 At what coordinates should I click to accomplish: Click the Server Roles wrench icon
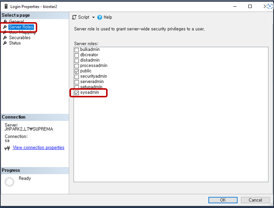click(x=5, y=27)
